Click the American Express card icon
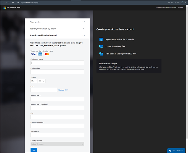 (x=40, y=54)
